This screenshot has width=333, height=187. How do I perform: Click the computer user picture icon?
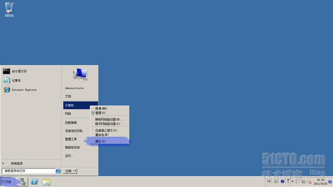pos(80,75)
